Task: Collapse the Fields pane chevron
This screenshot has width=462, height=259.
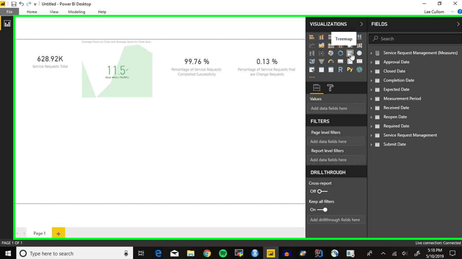Action: click(458, 24)
